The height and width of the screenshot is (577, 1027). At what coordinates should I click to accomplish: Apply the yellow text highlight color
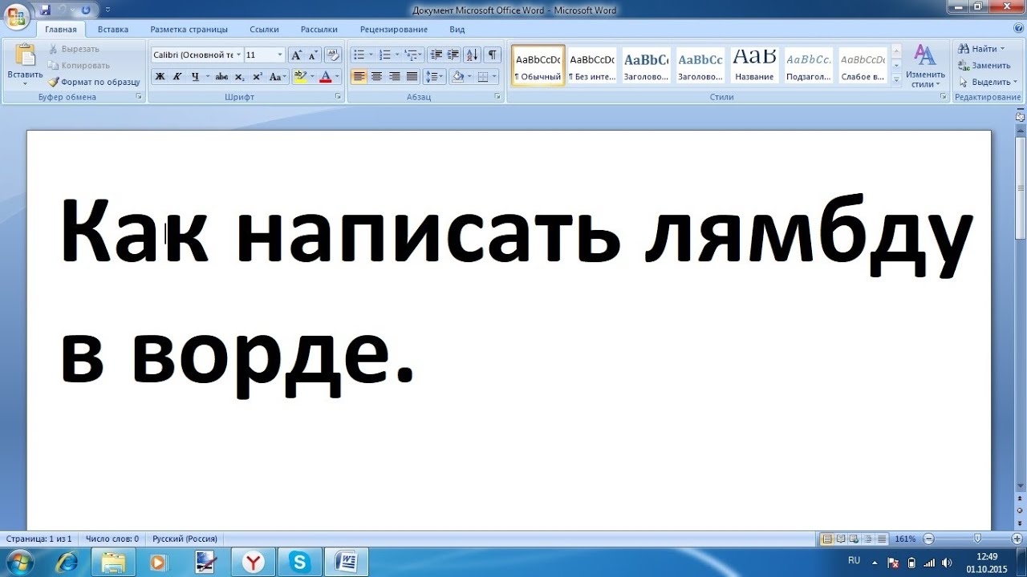tap(300, 77)
